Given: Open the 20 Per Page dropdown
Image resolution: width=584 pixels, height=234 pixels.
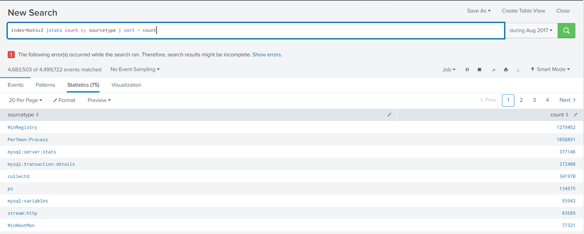Looking at the screenshot, I should [26, 100].
